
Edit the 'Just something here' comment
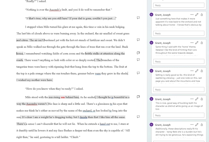(197, 15)
